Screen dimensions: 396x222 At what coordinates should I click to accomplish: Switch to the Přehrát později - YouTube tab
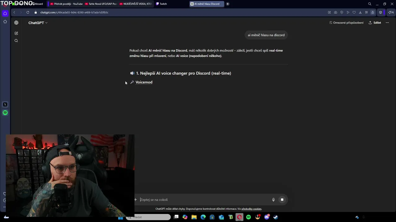(x=66, y=4)
